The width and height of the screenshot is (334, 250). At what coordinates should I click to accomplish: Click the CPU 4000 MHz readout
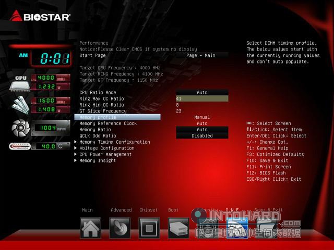pos(51,78)
